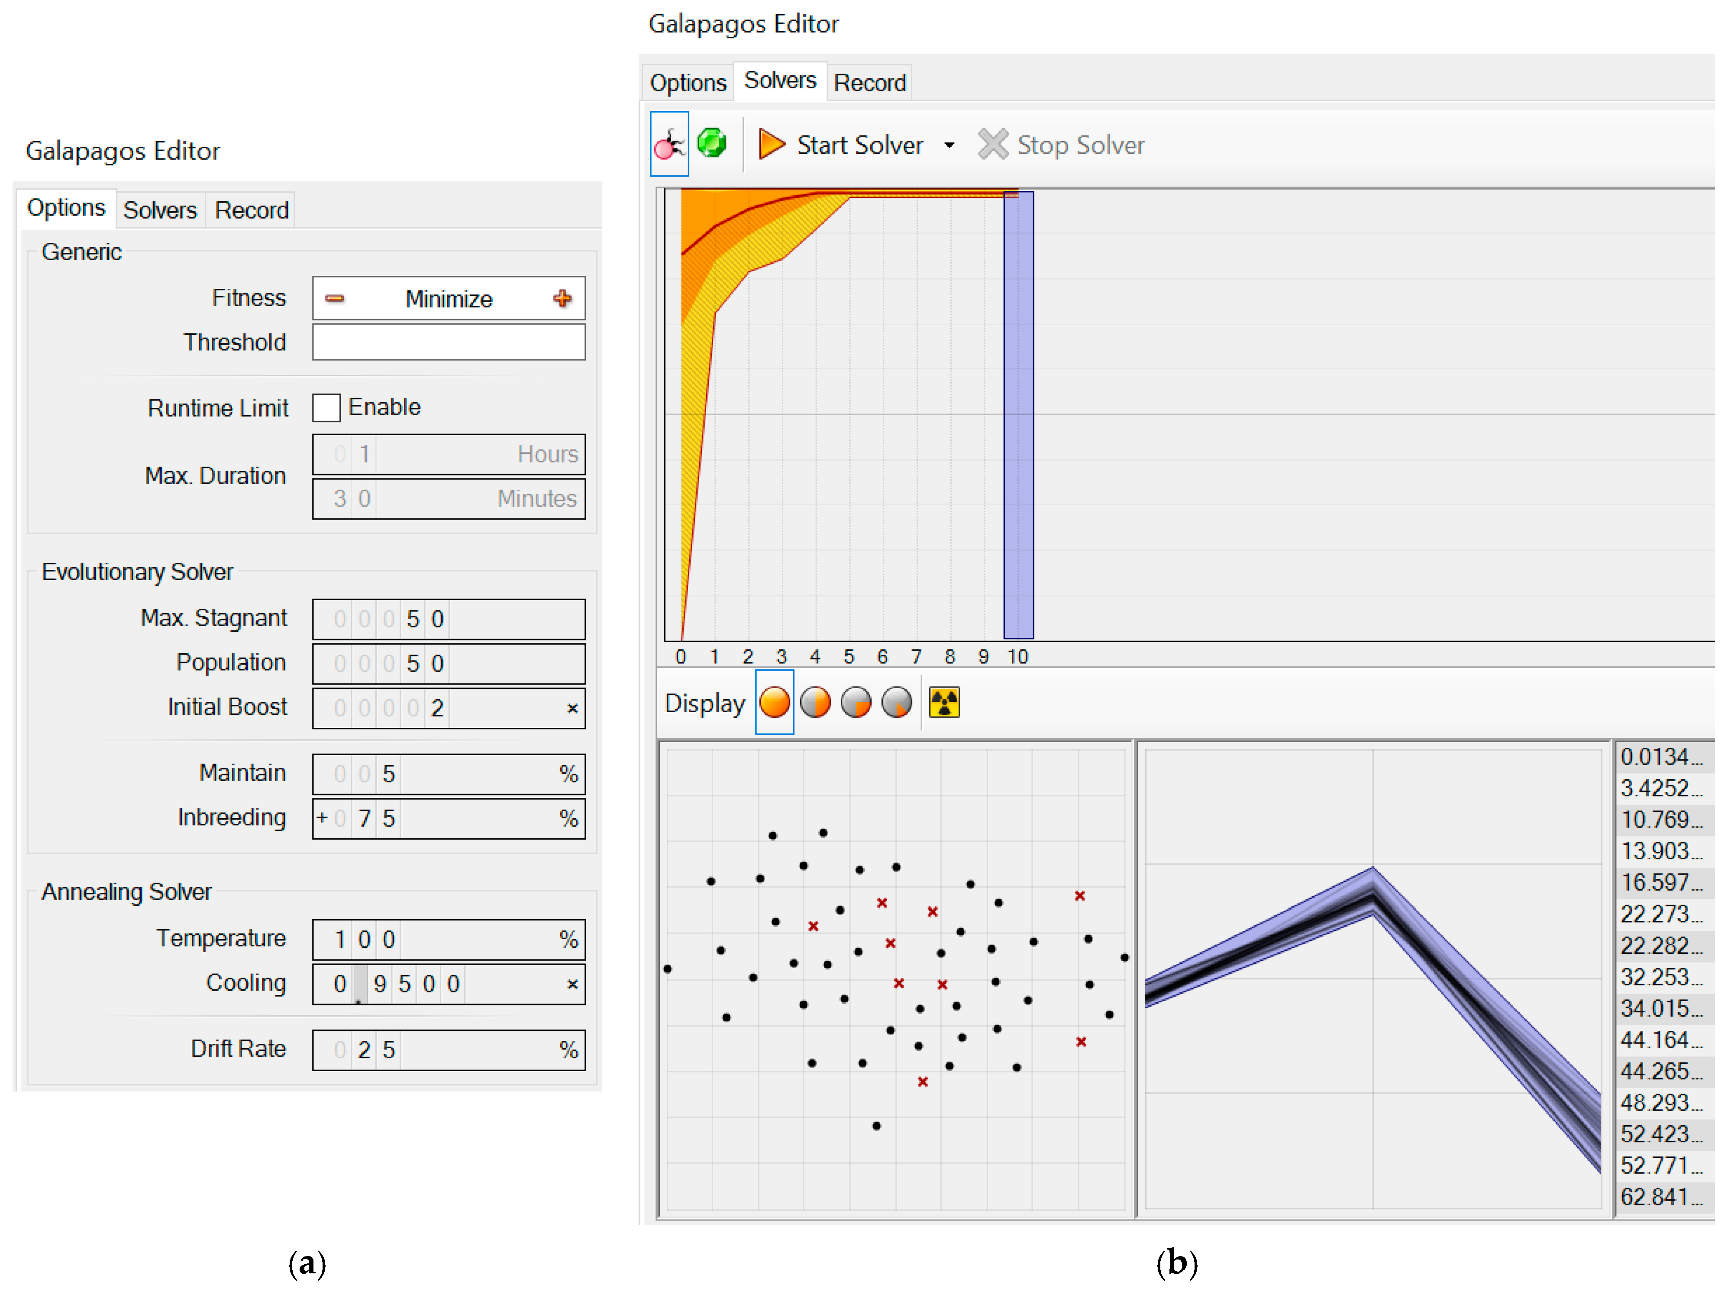Click the Stop Solver X icon
This screenshot has height=1295, width=1731.
coord(993,145)
